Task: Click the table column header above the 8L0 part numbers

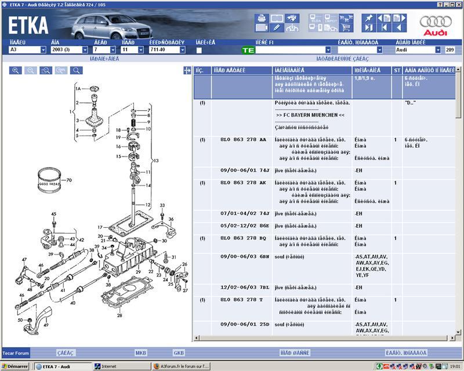Action: pyautogui.click(x=242, y=70)
